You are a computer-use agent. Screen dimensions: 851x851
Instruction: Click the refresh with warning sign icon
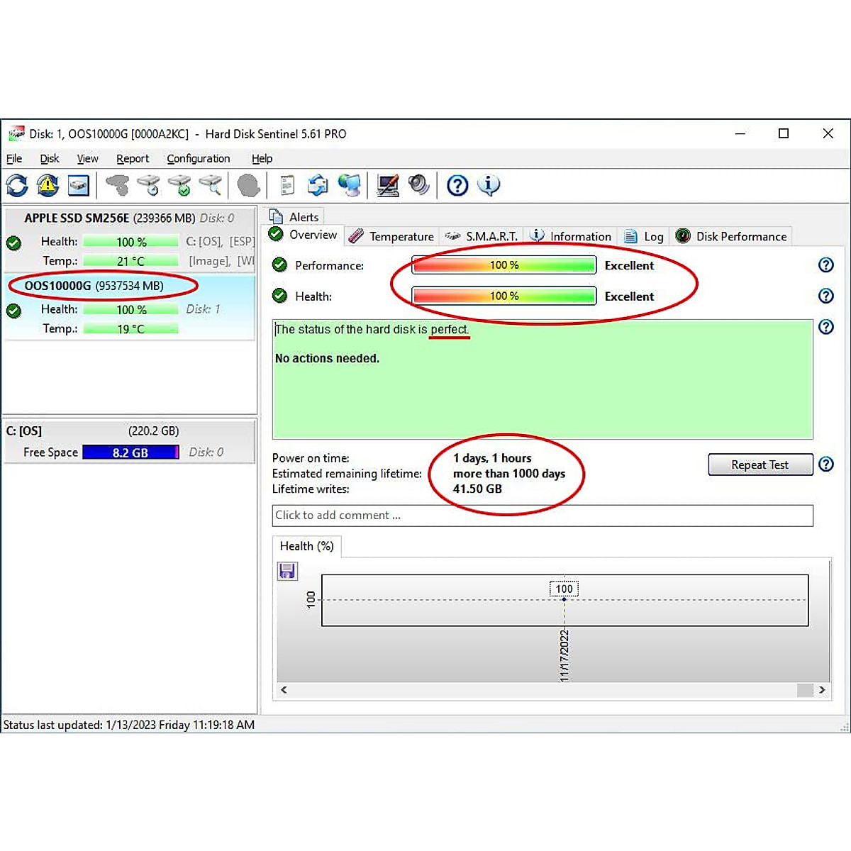tap(48, 186)
